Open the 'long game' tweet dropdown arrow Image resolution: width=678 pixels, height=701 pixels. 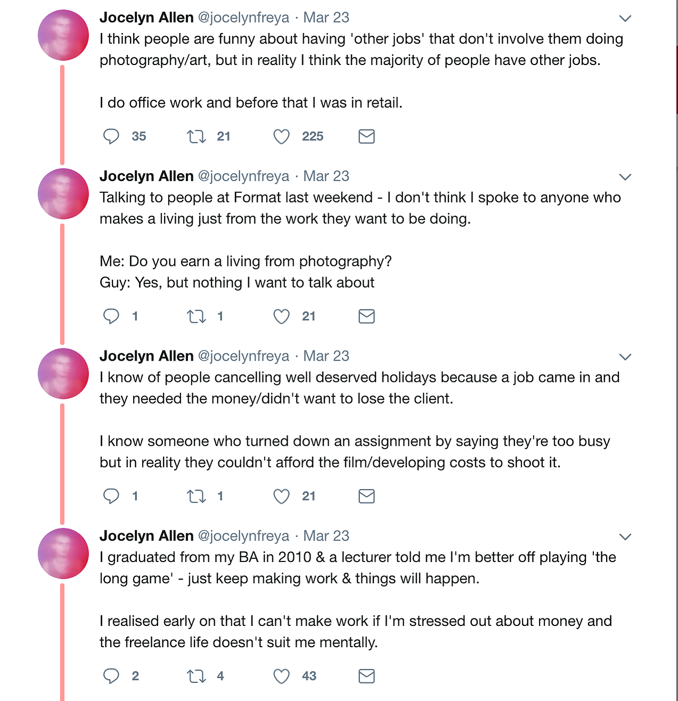pyautogui.click(x=625, y=537)
